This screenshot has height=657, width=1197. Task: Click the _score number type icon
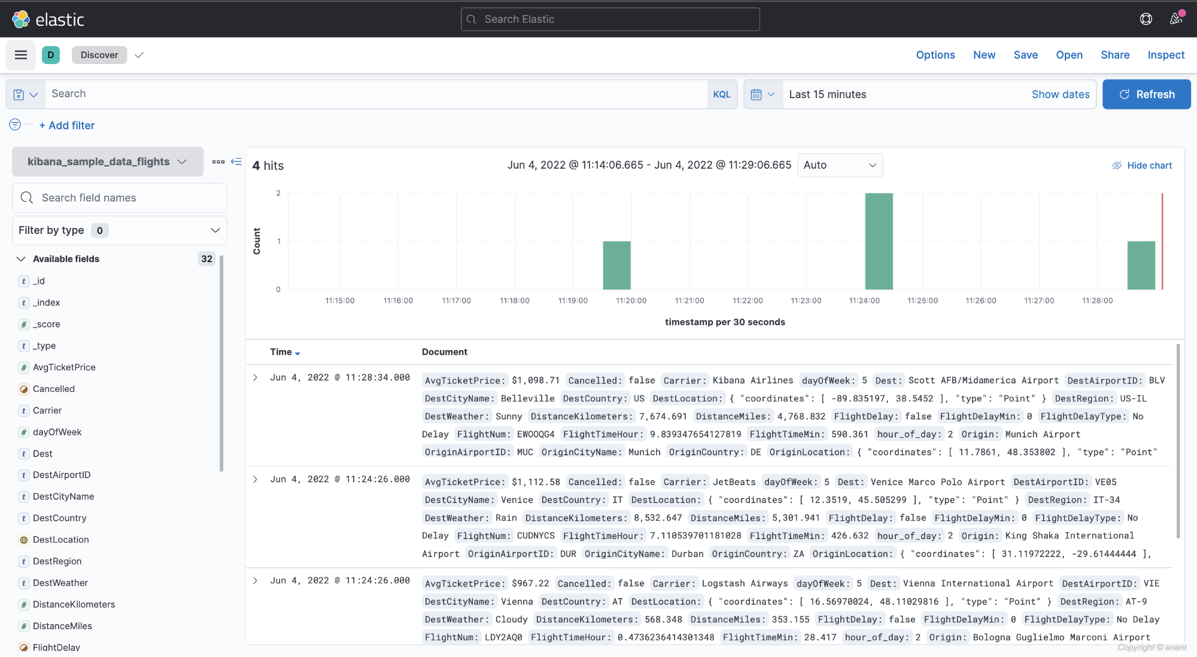click(24, 324)
